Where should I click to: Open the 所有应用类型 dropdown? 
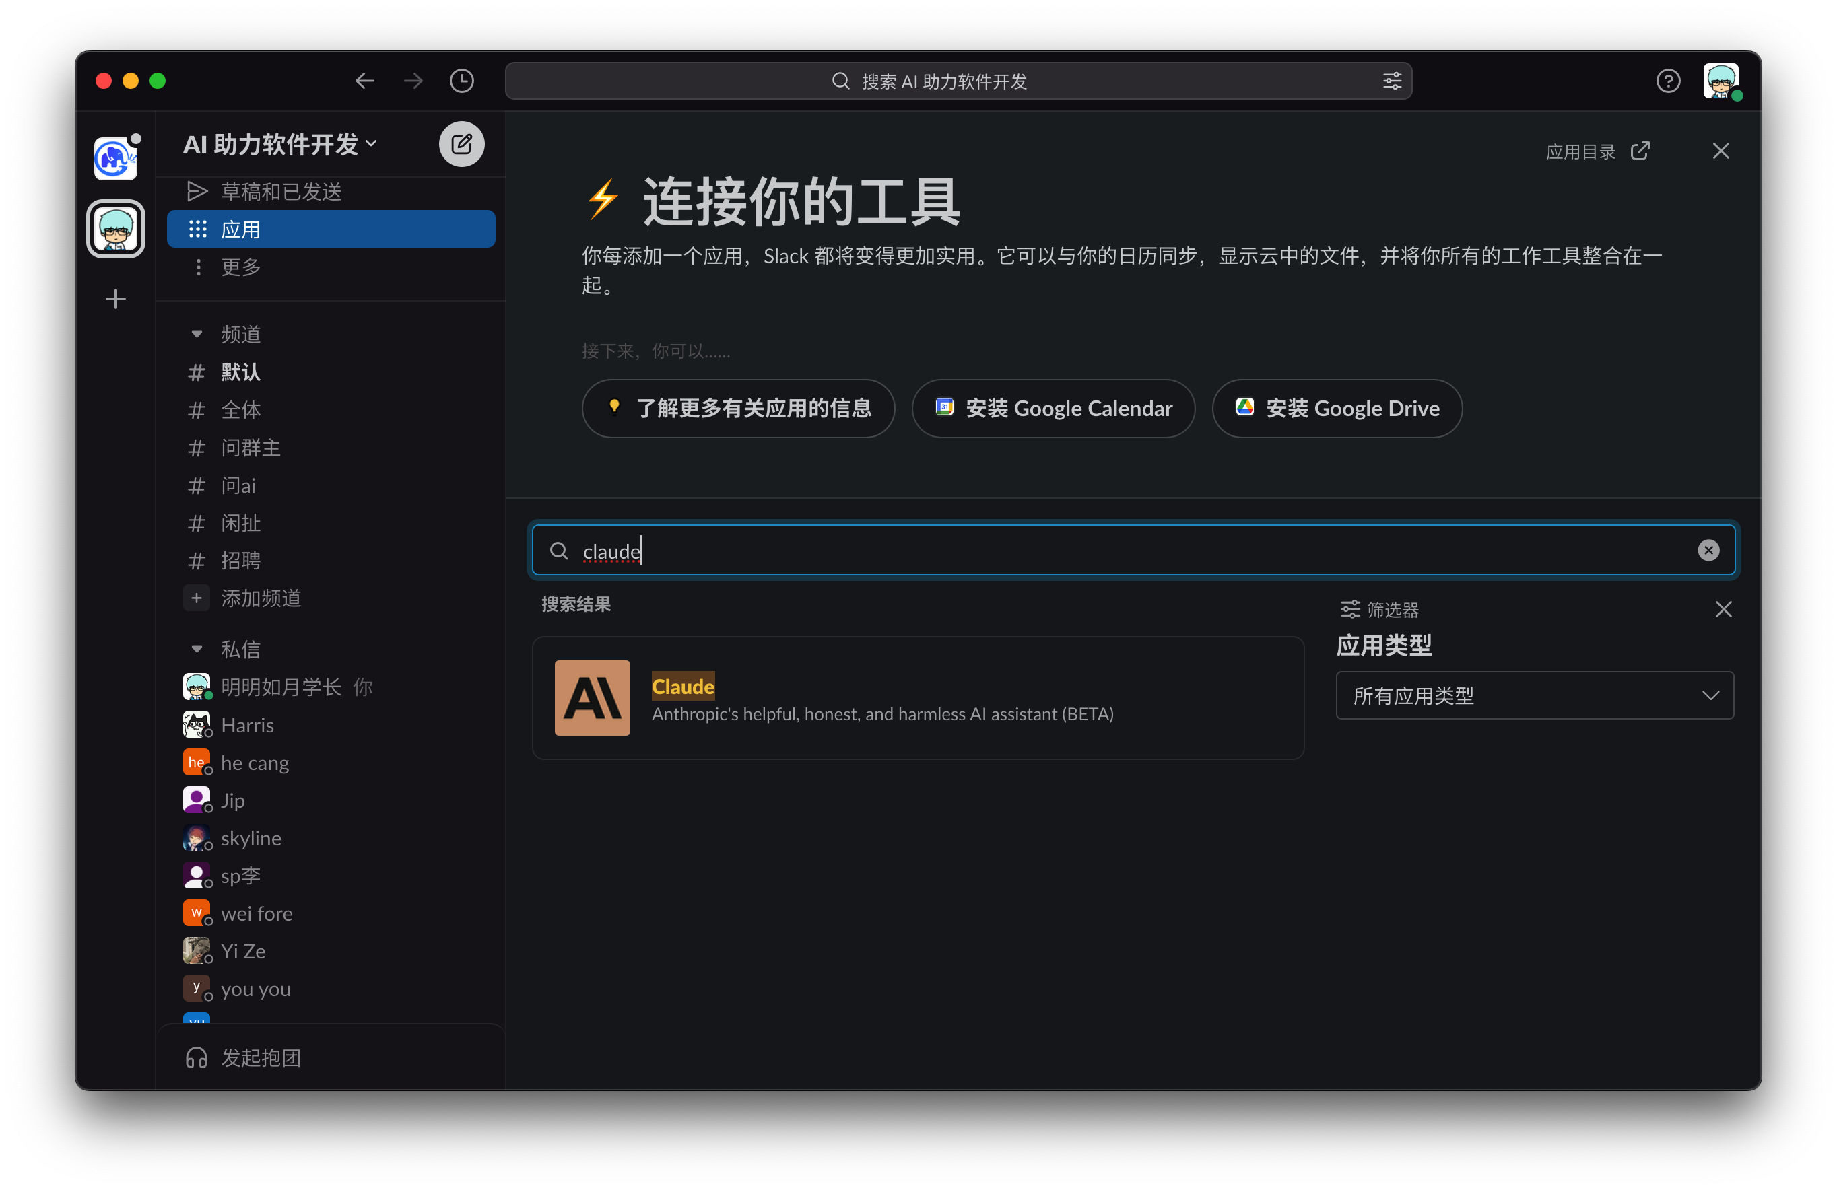1535,695
